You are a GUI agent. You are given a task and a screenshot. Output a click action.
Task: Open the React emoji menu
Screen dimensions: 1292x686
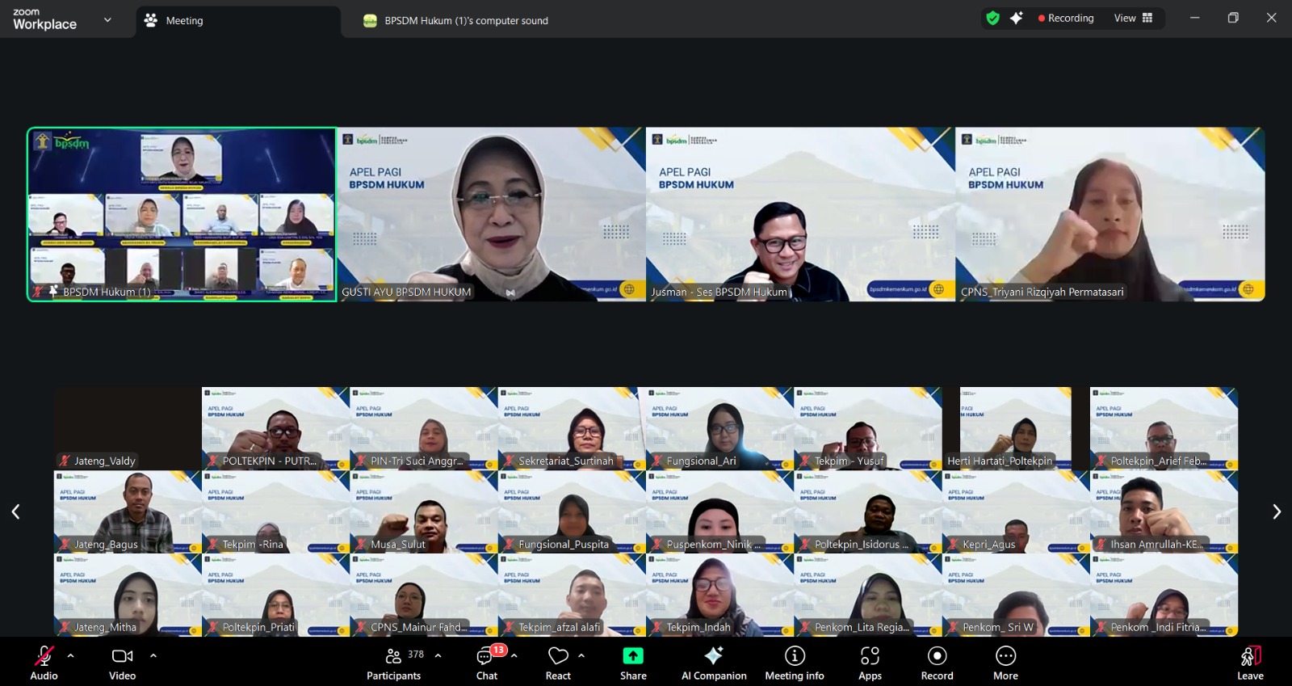[558, 663]
